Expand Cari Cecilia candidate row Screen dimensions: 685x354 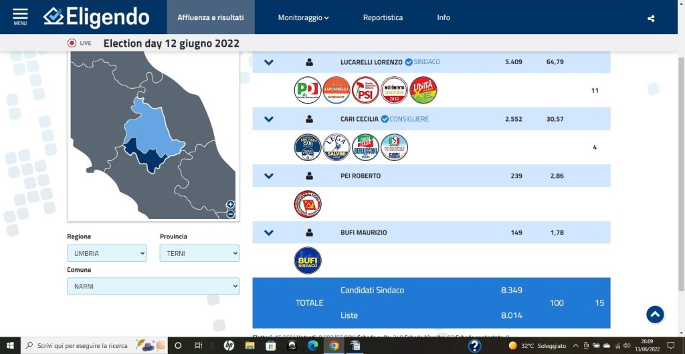tap(269, 120)
